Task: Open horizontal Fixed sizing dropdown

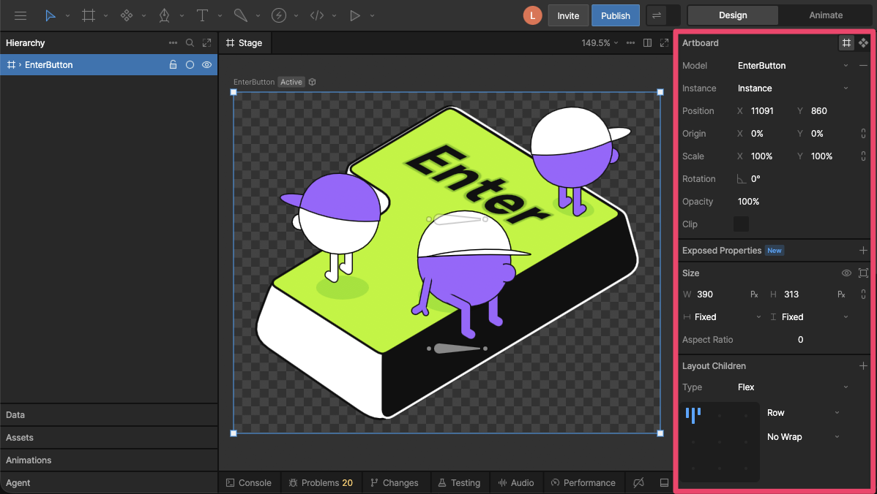Action: [x=722, y=317]
